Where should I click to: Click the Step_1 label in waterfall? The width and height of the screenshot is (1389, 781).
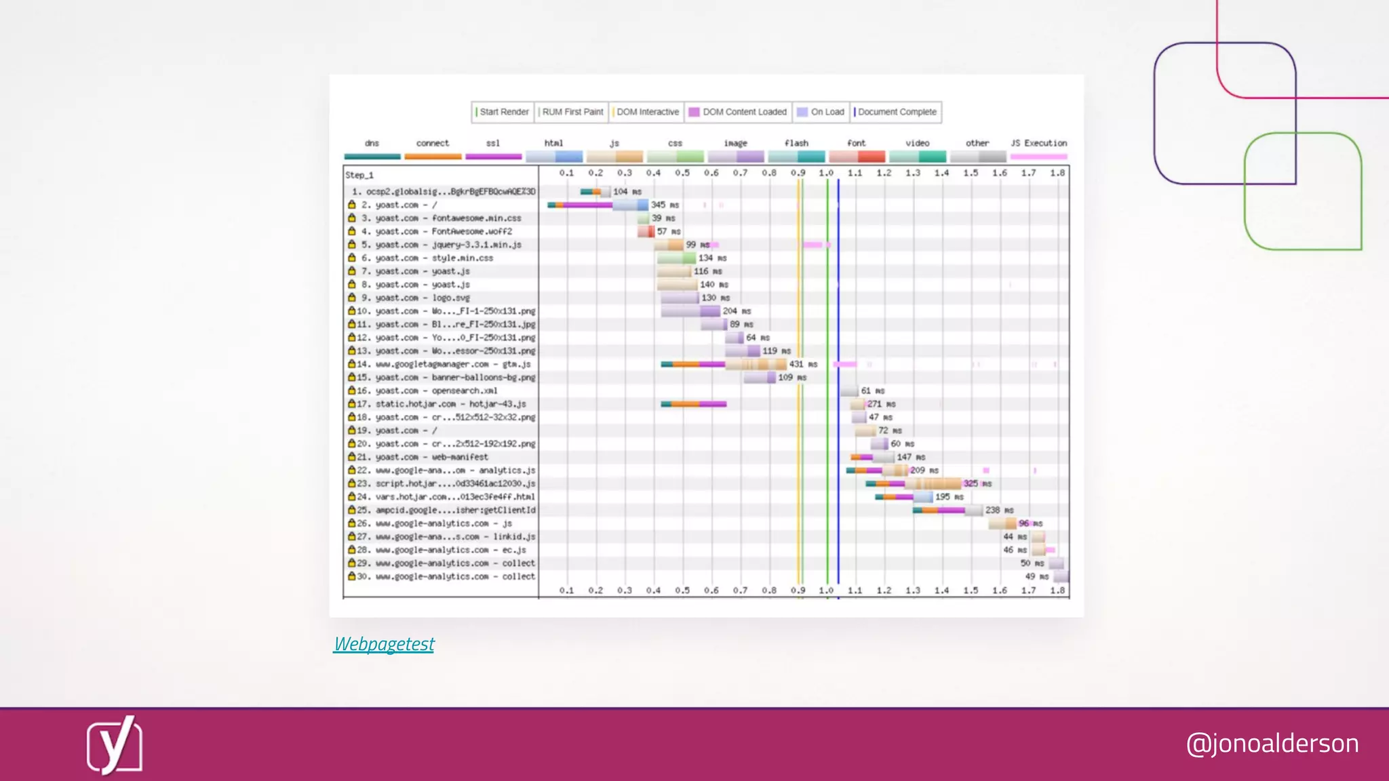[359, 175]
